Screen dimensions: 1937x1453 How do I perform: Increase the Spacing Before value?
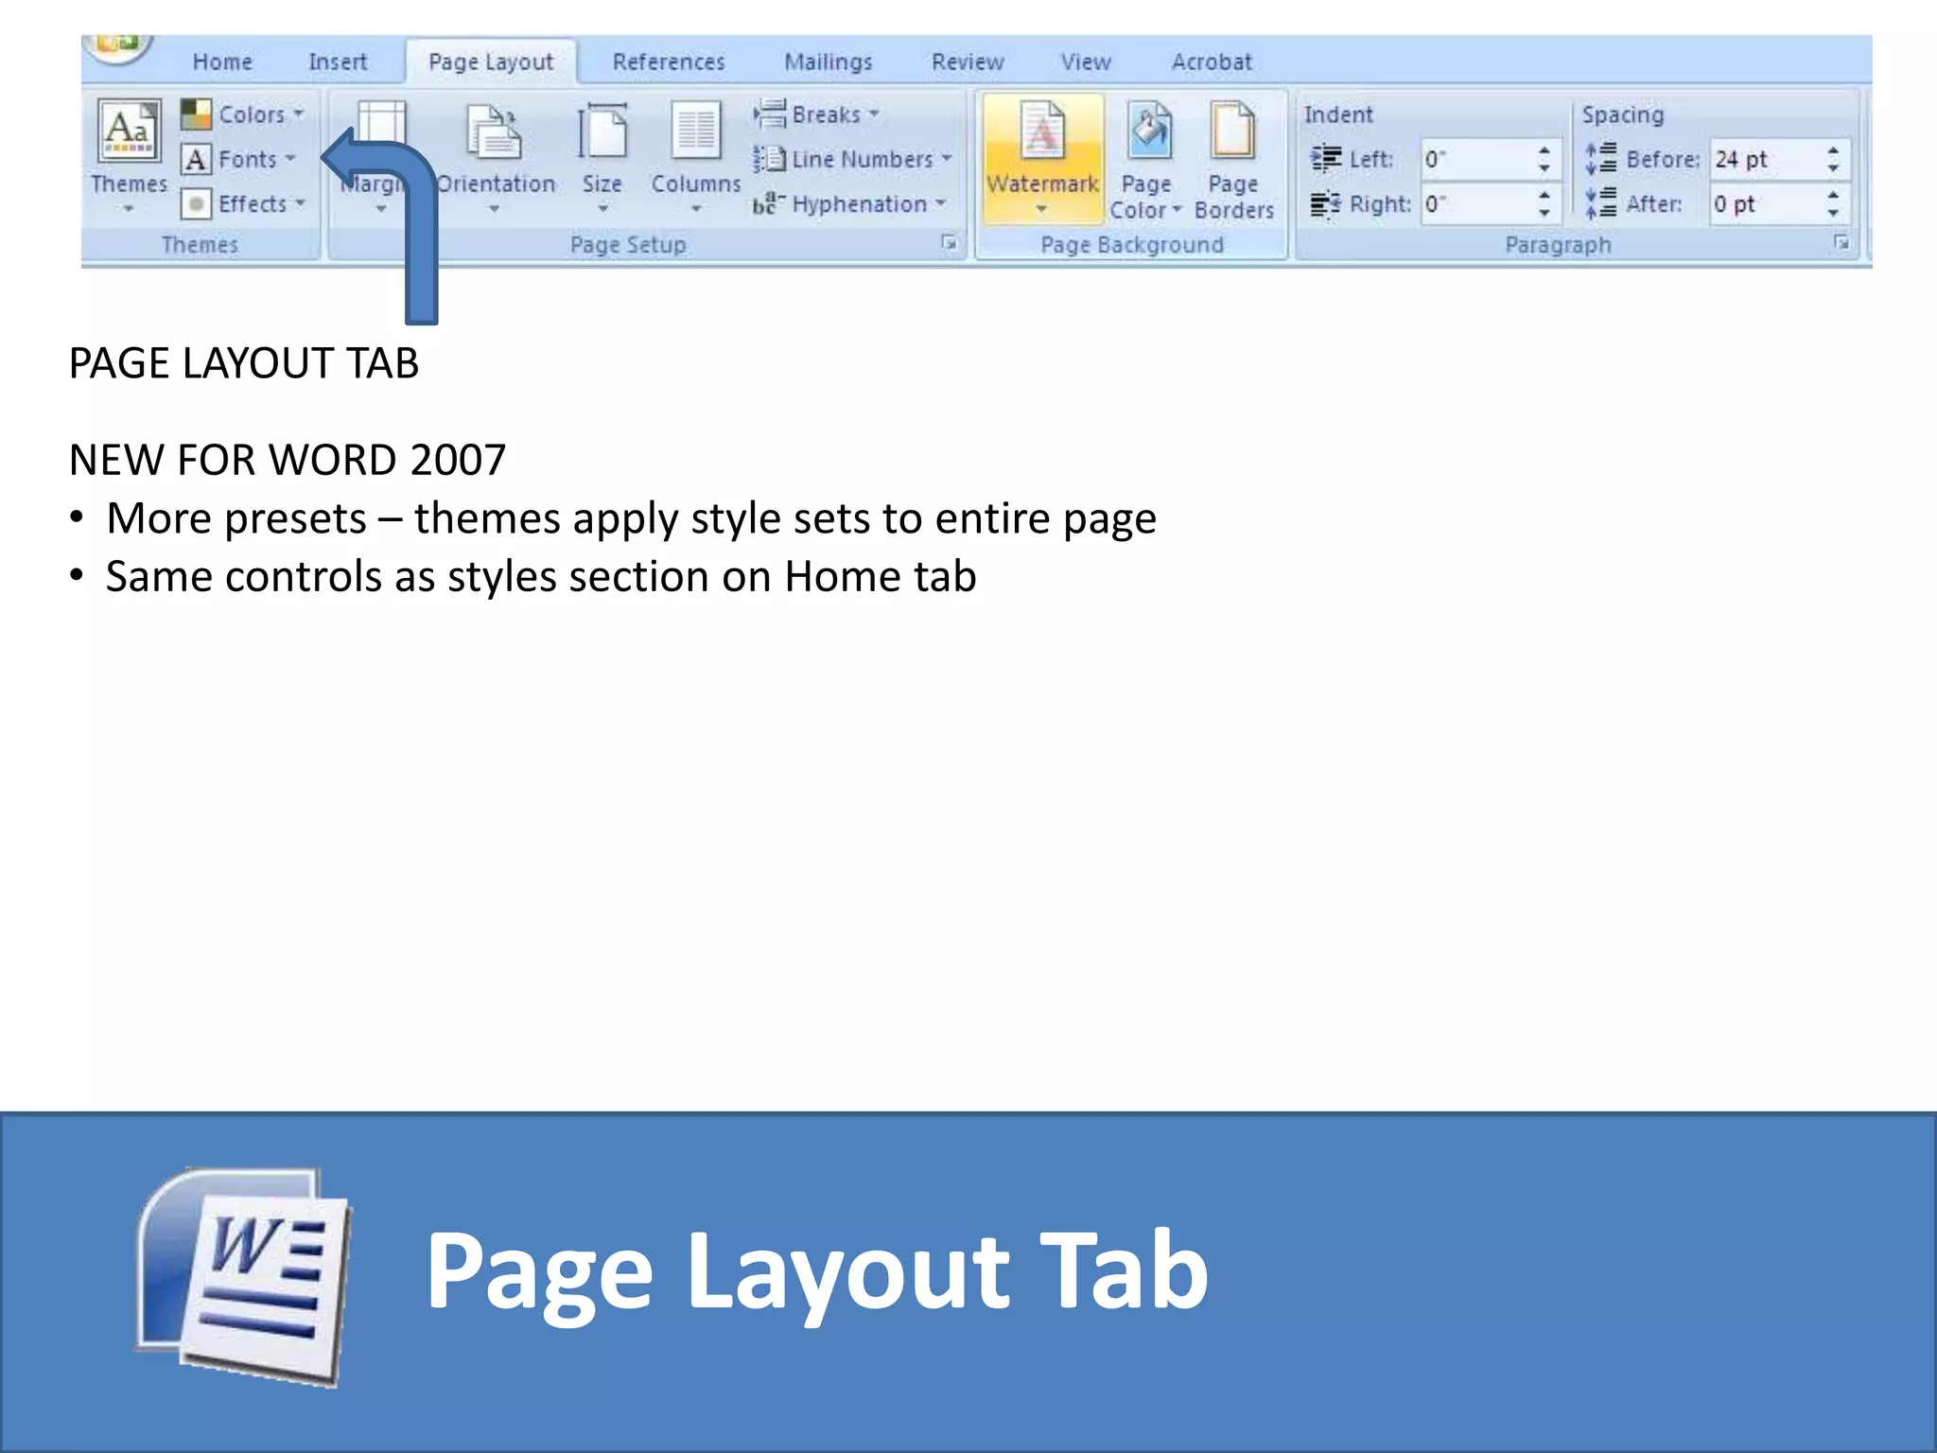[1833, 150]
